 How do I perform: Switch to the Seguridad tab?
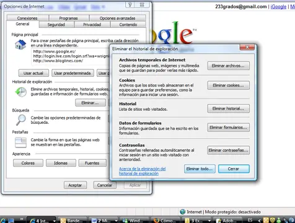[x=56, y=25]
